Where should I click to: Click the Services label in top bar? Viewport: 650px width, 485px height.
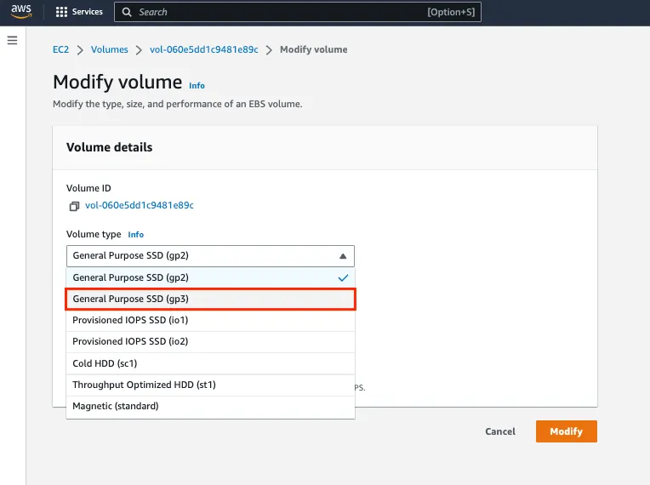(x=87, y=12)
